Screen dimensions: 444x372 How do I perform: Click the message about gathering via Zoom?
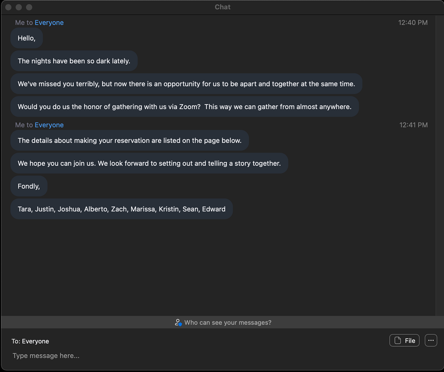[185, 106]
